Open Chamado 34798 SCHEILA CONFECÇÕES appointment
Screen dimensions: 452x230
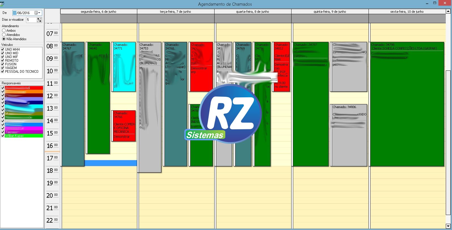coord(407,104)
